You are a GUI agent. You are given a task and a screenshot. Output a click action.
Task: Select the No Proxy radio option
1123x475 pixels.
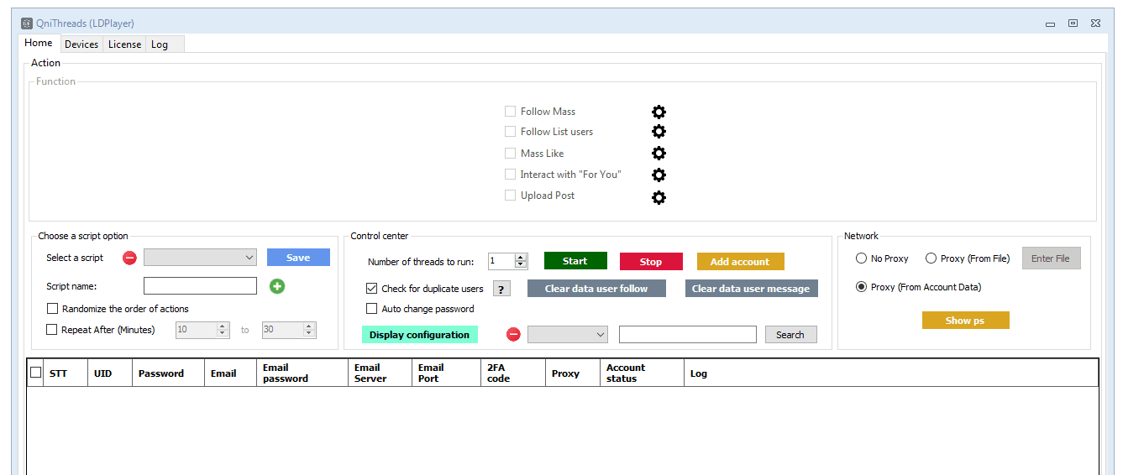861,258
